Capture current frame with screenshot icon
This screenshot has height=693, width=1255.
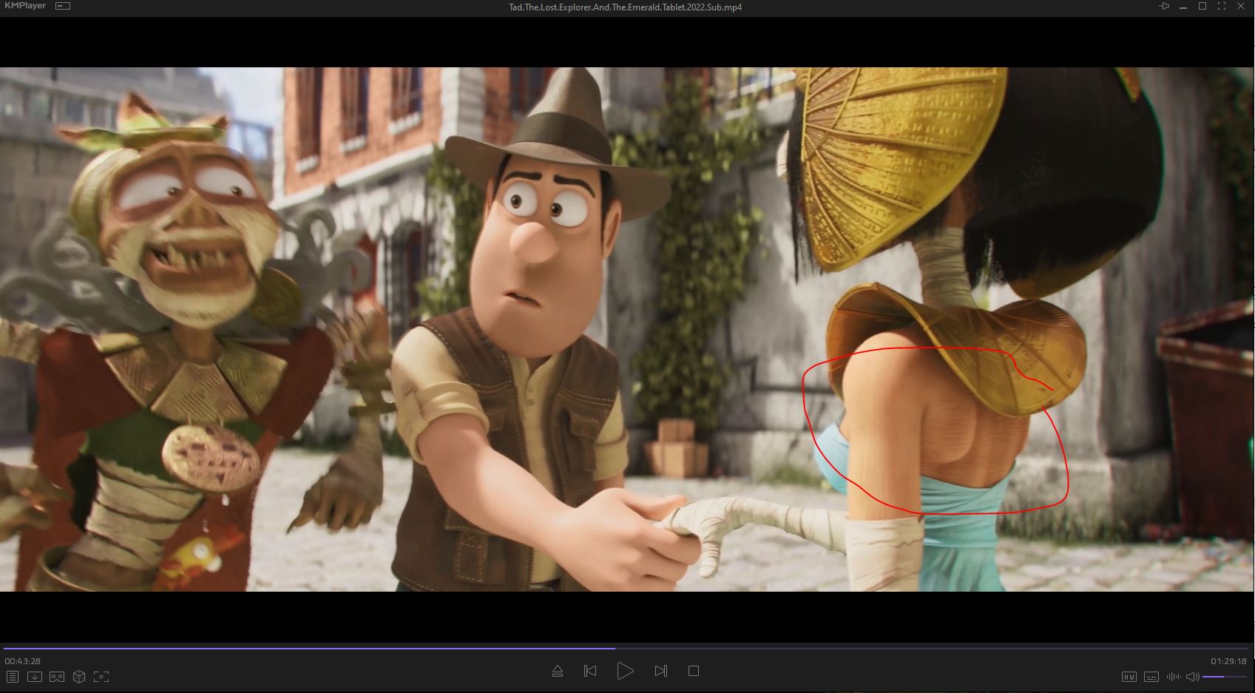pyautogui.click(x=101, y=677)
